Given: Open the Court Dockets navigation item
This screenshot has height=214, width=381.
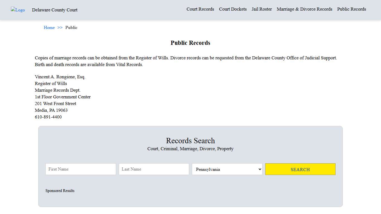Looking at the screenshot, I should [x=233, y=9].
